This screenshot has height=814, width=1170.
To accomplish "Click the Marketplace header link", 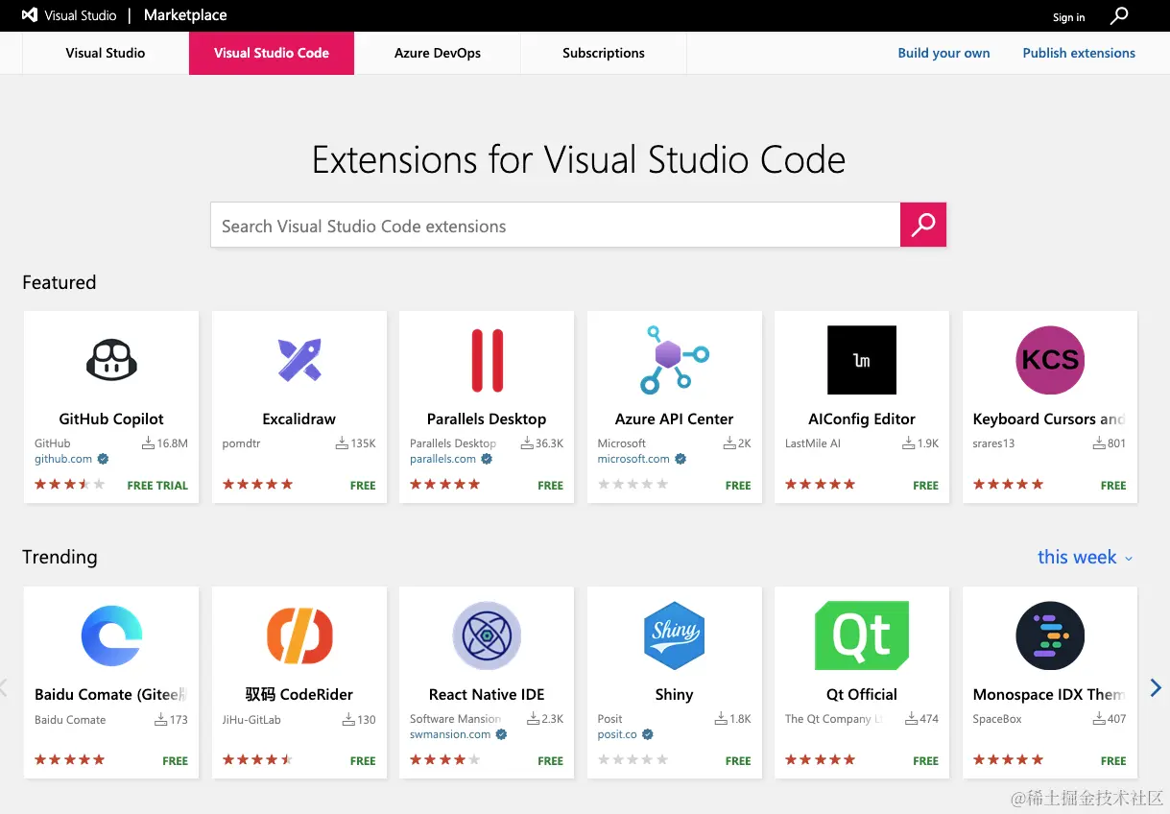I will pyautogui.click(x=185, y=15).
